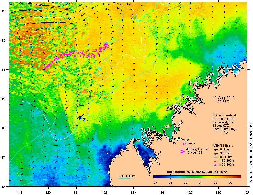
Task: Click the '(0.1m contours)' legend text
Action: pos(223,119)
